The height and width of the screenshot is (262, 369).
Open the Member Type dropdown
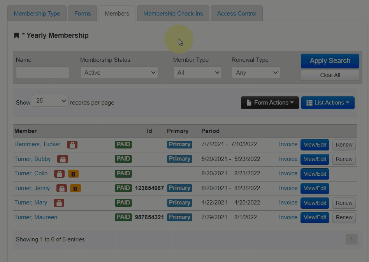click(198, 73)
